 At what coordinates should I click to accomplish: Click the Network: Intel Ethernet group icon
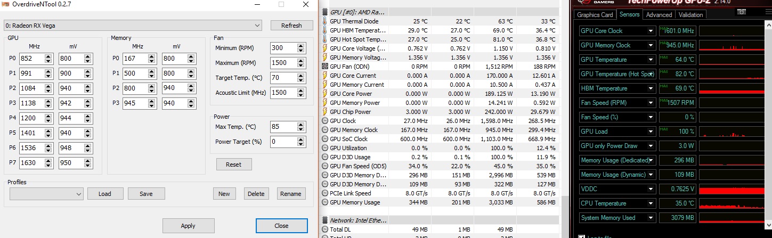(326, 220)
